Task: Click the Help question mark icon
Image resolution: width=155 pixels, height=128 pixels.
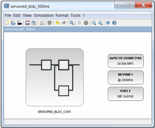Action: click(114, 23)
